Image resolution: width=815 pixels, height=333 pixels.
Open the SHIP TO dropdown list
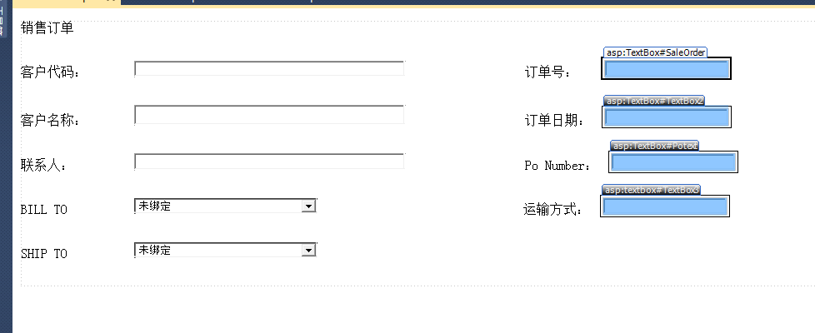[309, 250]
